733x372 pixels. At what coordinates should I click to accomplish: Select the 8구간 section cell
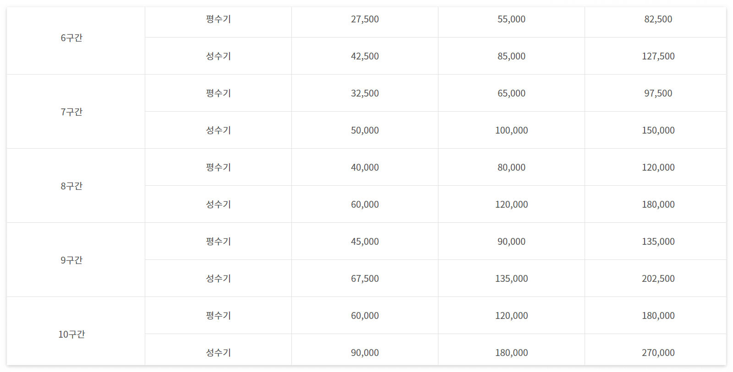pos(71,186)
